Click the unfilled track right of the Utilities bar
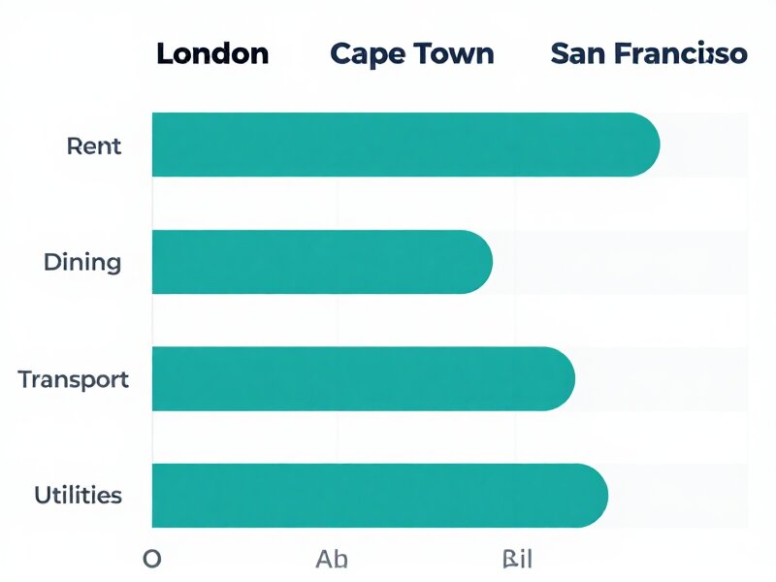776x582 pixels. coord(679,496)
